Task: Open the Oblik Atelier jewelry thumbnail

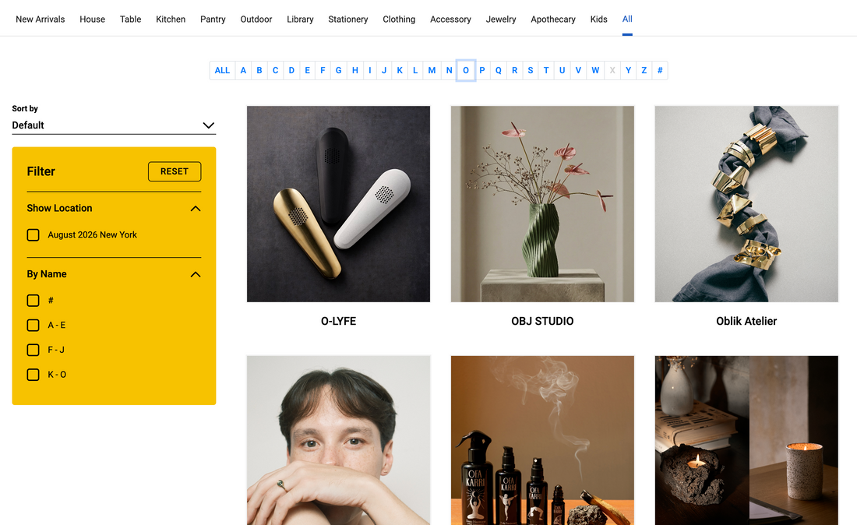Action: pos(746,204)
